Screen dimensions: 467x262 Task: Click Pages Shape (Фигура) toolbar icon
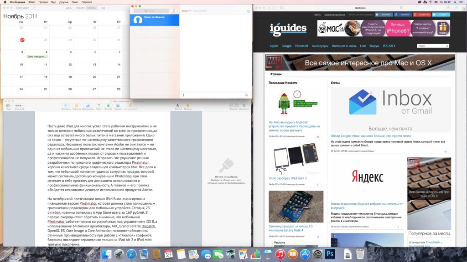pyautogui.click(x=108, y=106)
